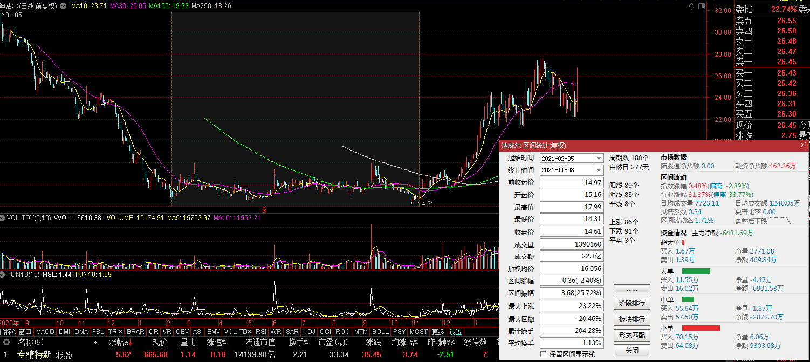
Task: Expand the 起始时间 date dropdown
Action: pyautogui.click(x=598, y=158)
